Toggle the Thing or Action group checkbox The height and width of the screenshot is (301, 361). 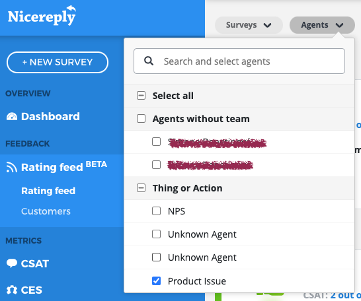pyautogui.click(x=141, y=187)
